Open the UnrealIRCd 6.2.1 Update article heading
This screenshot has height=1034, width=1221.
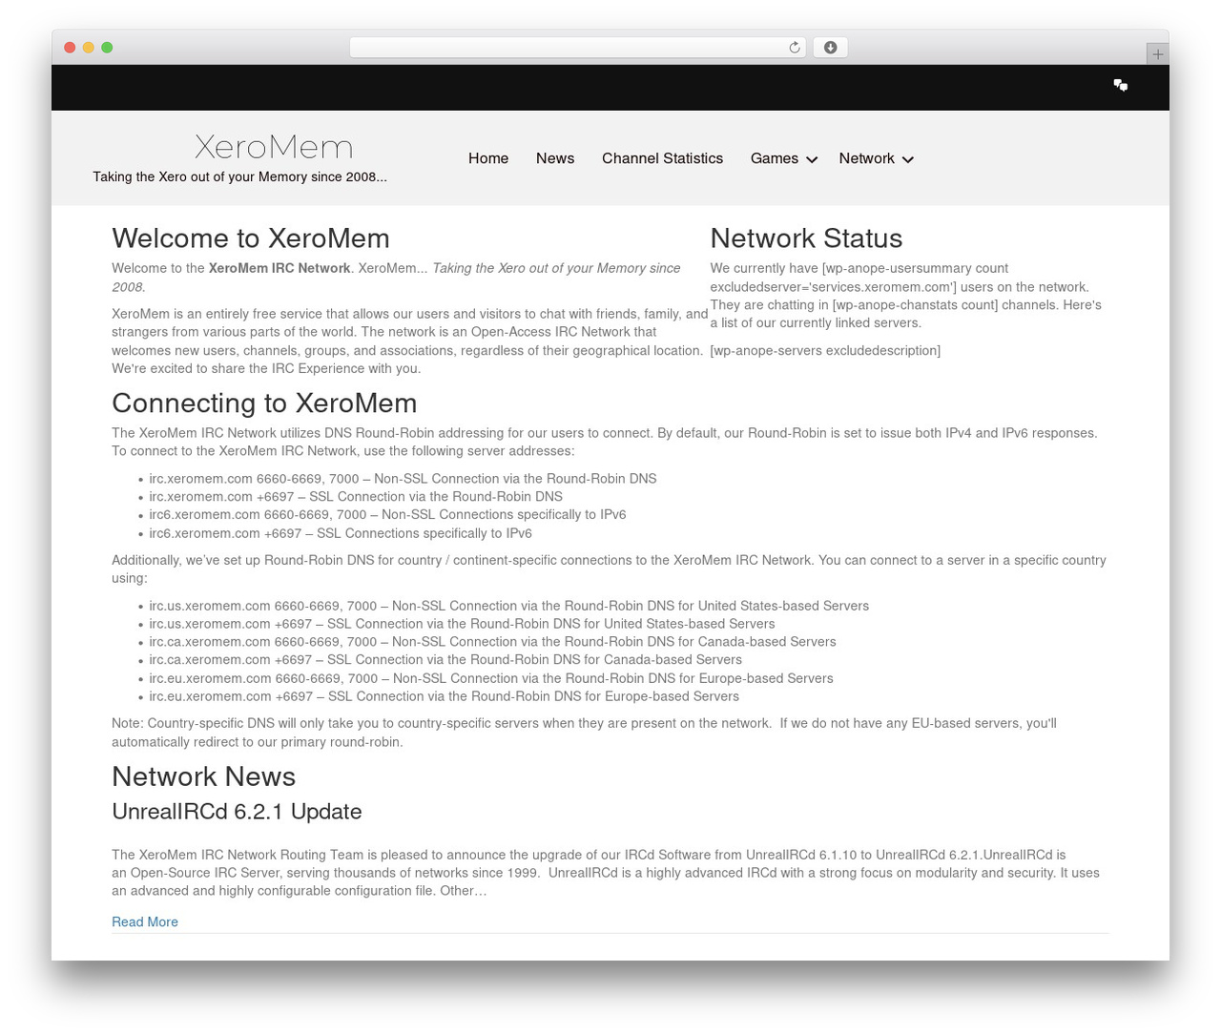click(237, 812)
